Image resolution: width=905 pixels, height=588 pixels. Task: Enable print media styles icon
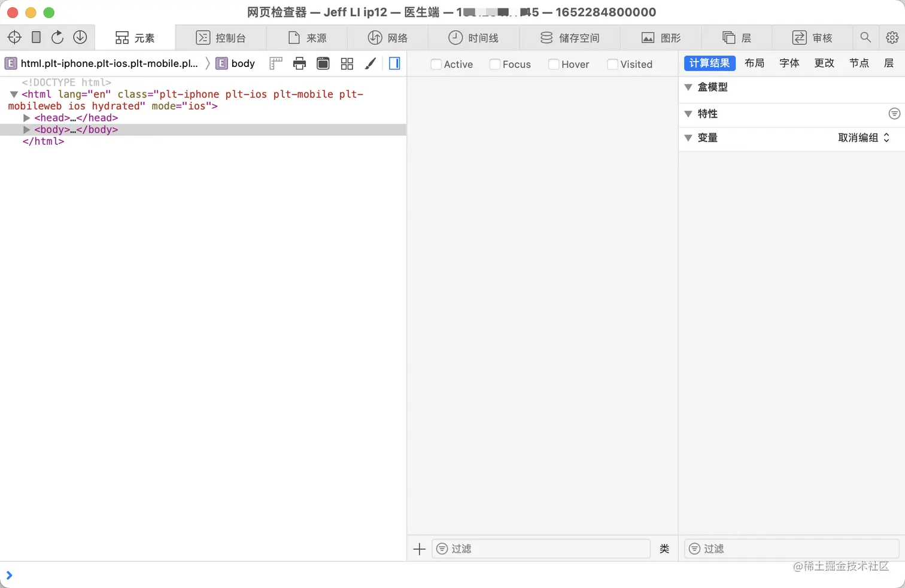[x=299, y=63]
